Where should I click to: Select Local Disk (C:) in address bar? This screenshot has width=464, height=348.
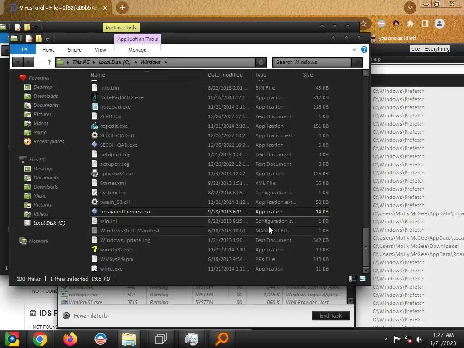coord(115,62)
